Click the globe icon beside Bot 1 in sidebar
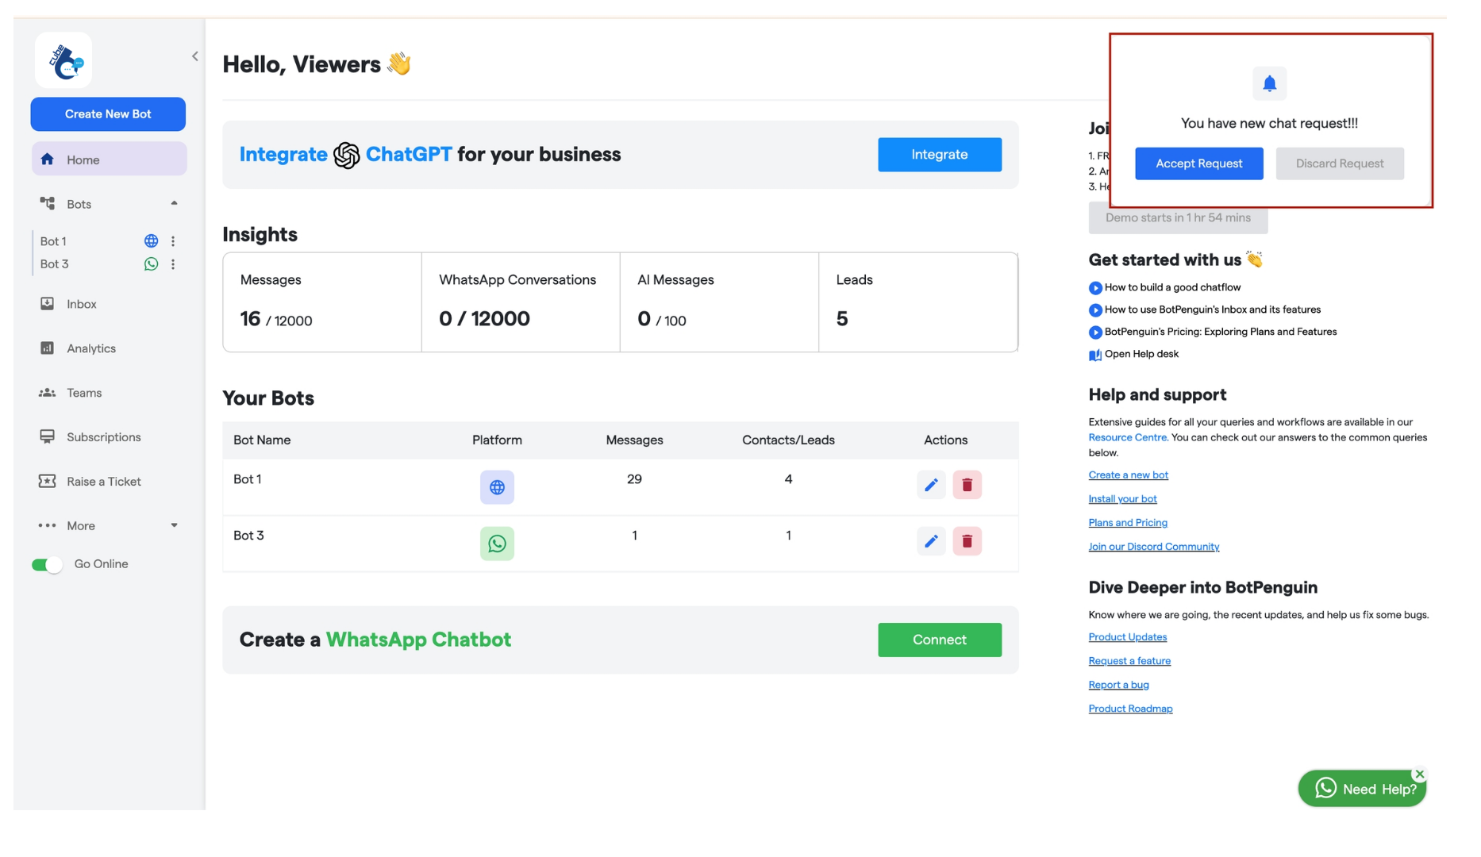Screen dimensions: 1481x857 (x=151, y=241)
